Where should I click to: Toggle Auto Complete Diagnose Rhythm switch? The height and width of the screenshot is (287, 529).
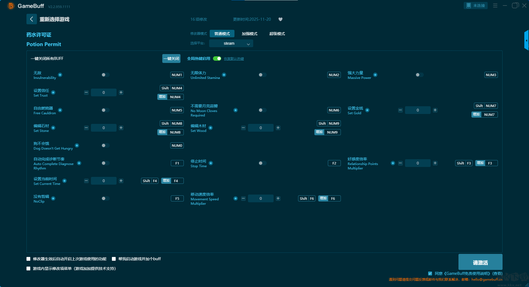tap(105, 163)
